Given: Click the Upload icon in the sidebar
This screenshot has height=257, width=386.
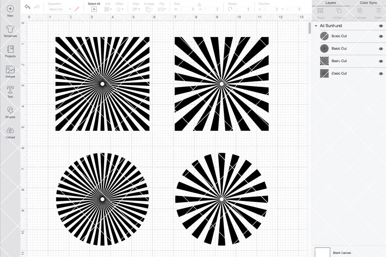Looking at the screenshot, I should pos(10,133).
